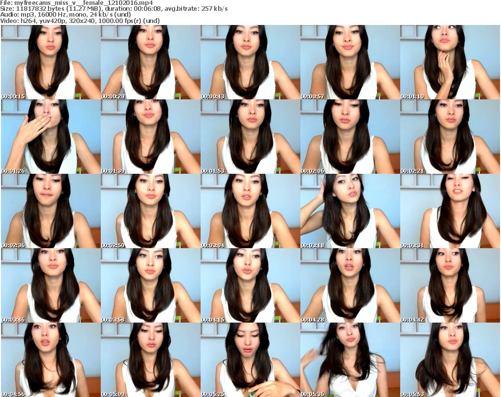Click the thumbnail timestamped 00:00:15

pos(50,62)
